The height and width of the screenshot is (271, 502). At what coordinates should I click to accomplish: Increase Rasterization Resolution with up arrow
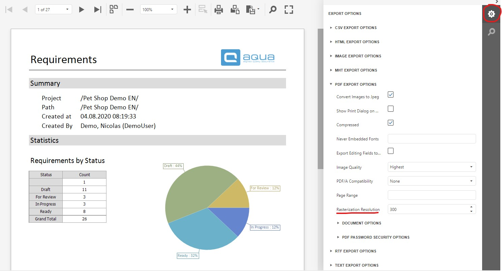pyautogui.click(x=471, y=207)
